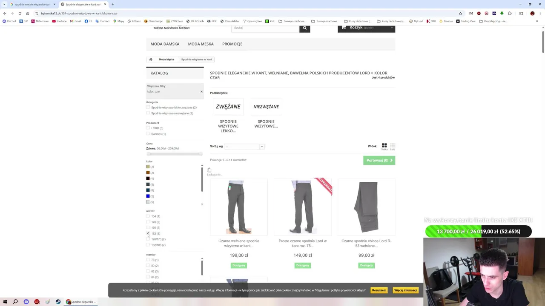
Task: Tick the LORD producer checkbox
Action: (x=148, y=128)
